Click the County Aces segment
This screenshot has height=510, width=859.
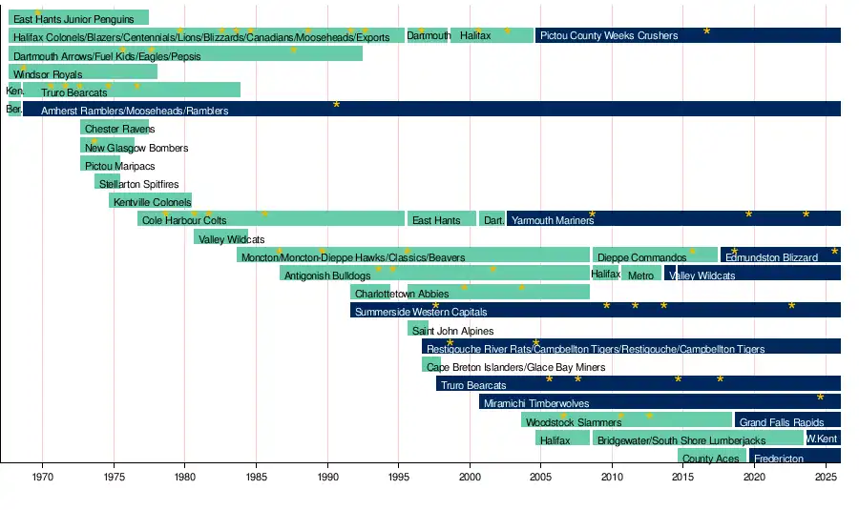[x=711, y=458]
